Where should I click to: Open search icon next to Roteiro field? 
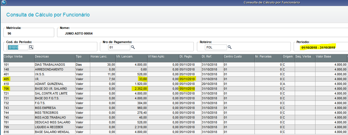(229, 47)
